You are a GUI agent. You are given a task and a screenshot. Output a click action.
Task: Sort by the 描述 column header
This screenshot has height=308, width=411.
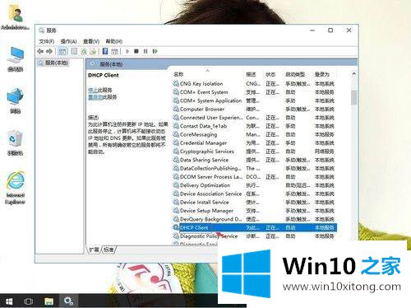[x=251, y=74]
